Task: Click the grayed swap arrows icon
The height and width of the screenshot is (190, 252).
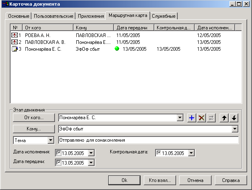Action: click(211, 118)
